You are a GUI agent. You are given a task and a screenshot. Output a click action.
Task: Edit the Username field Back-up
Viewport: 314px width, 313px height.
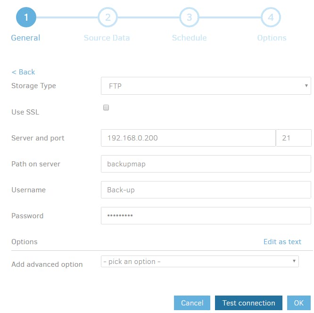pyautogui.click(x=206, y=189)
